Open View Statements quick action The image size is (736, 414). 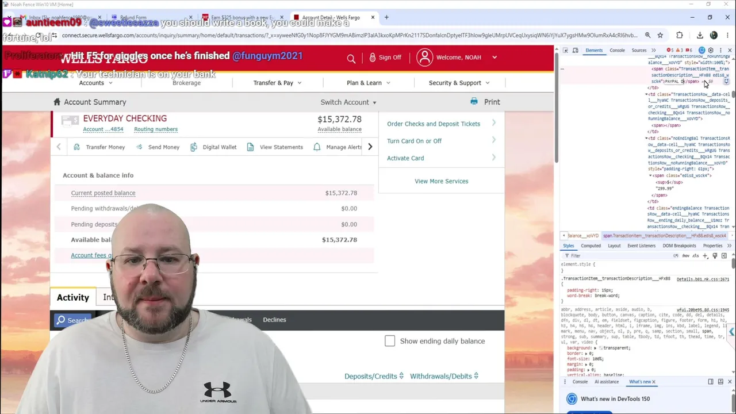coord(274,147)
